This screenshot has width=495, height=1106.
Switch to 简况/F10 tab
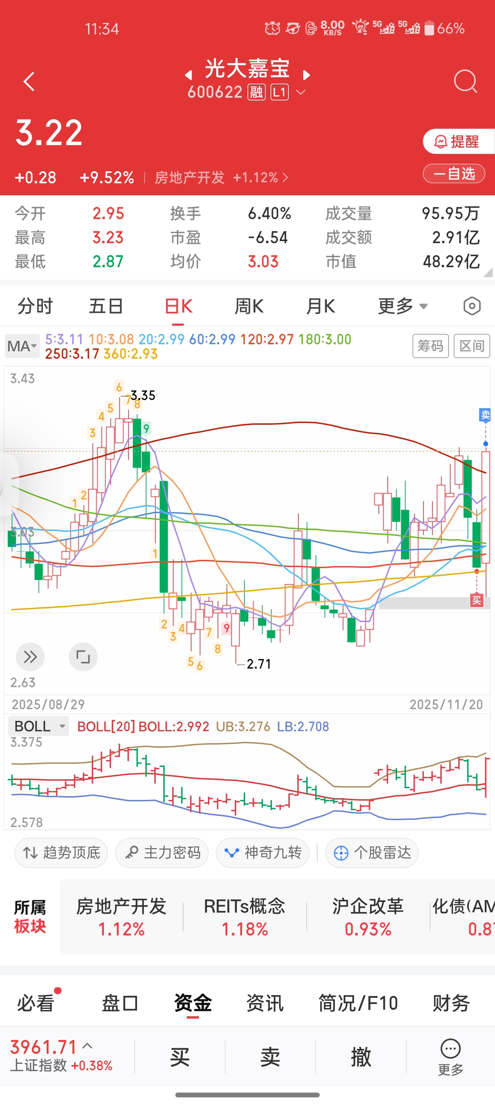pos(358,1004)
